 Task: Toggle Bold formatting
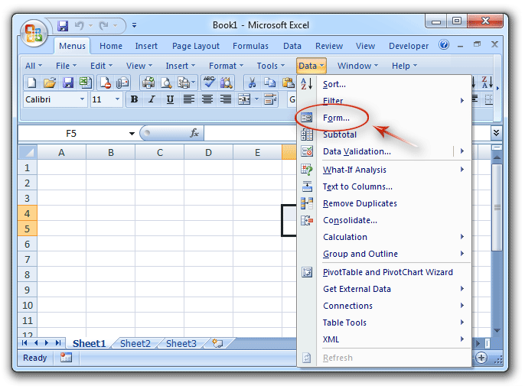pos(135,99)
